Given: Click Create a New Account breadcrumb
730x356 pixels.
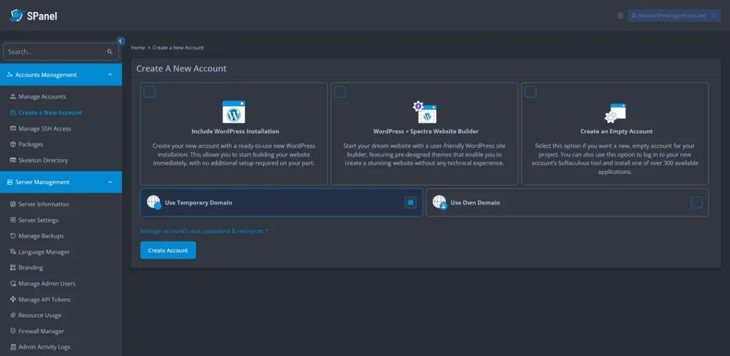Looking at the screenshot, I should tap(178, 48).
